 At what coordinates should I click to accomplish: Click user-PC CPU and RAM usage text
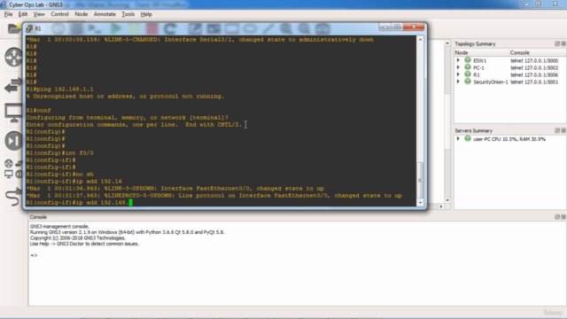[x=509, y=139]
